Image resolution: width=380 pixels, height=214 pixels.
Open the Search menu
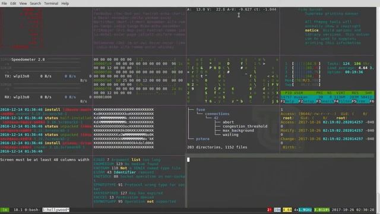[x=36, y=4]
